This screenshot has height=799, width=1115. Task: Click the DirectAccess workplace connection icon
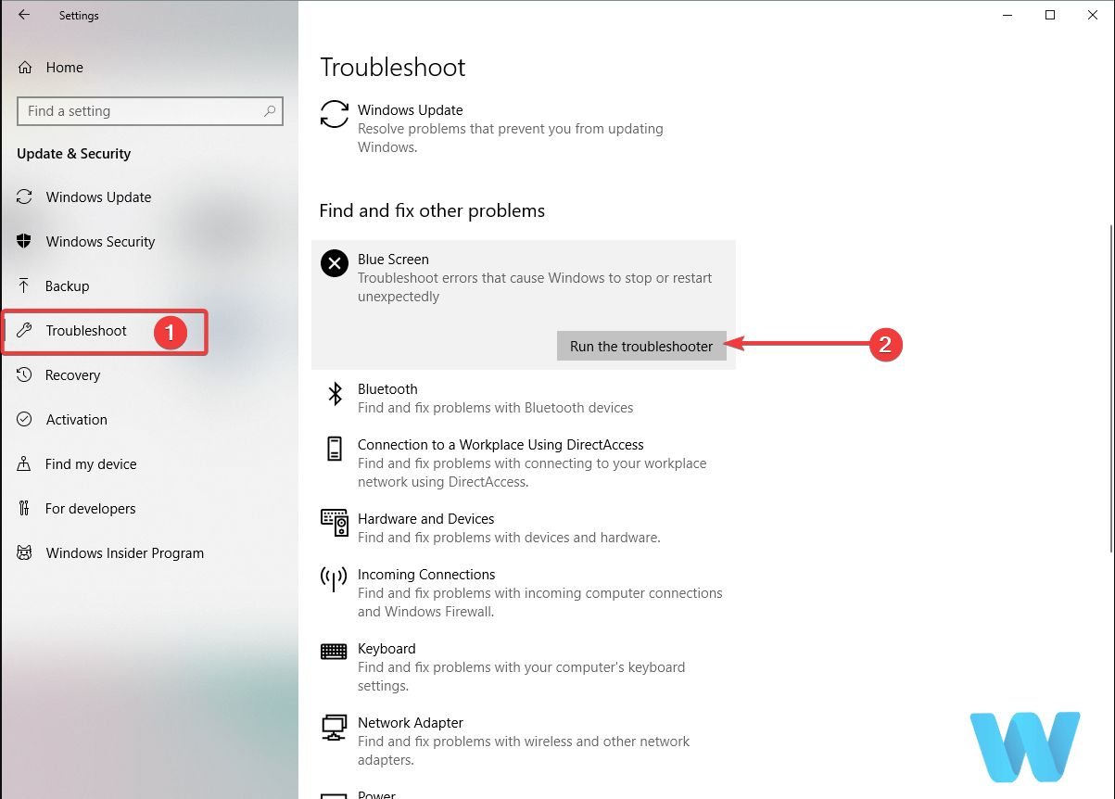coord(335,450)
